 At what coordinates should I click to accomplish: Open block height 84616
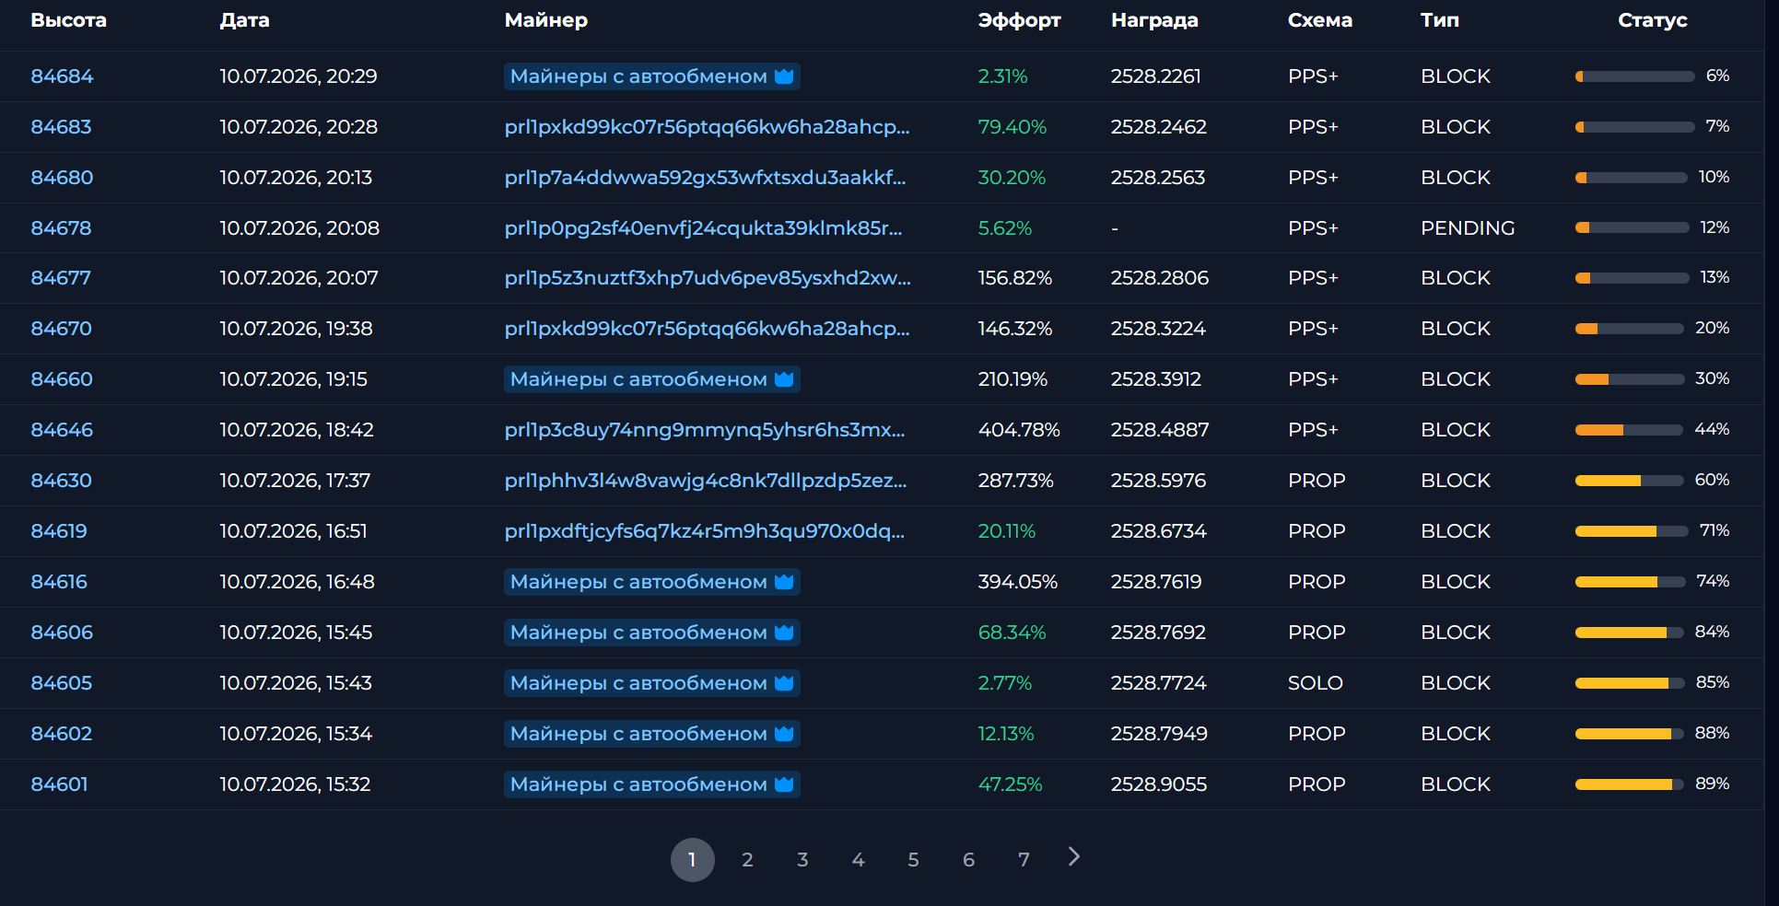pyautogui.click(x=59, y=582)
